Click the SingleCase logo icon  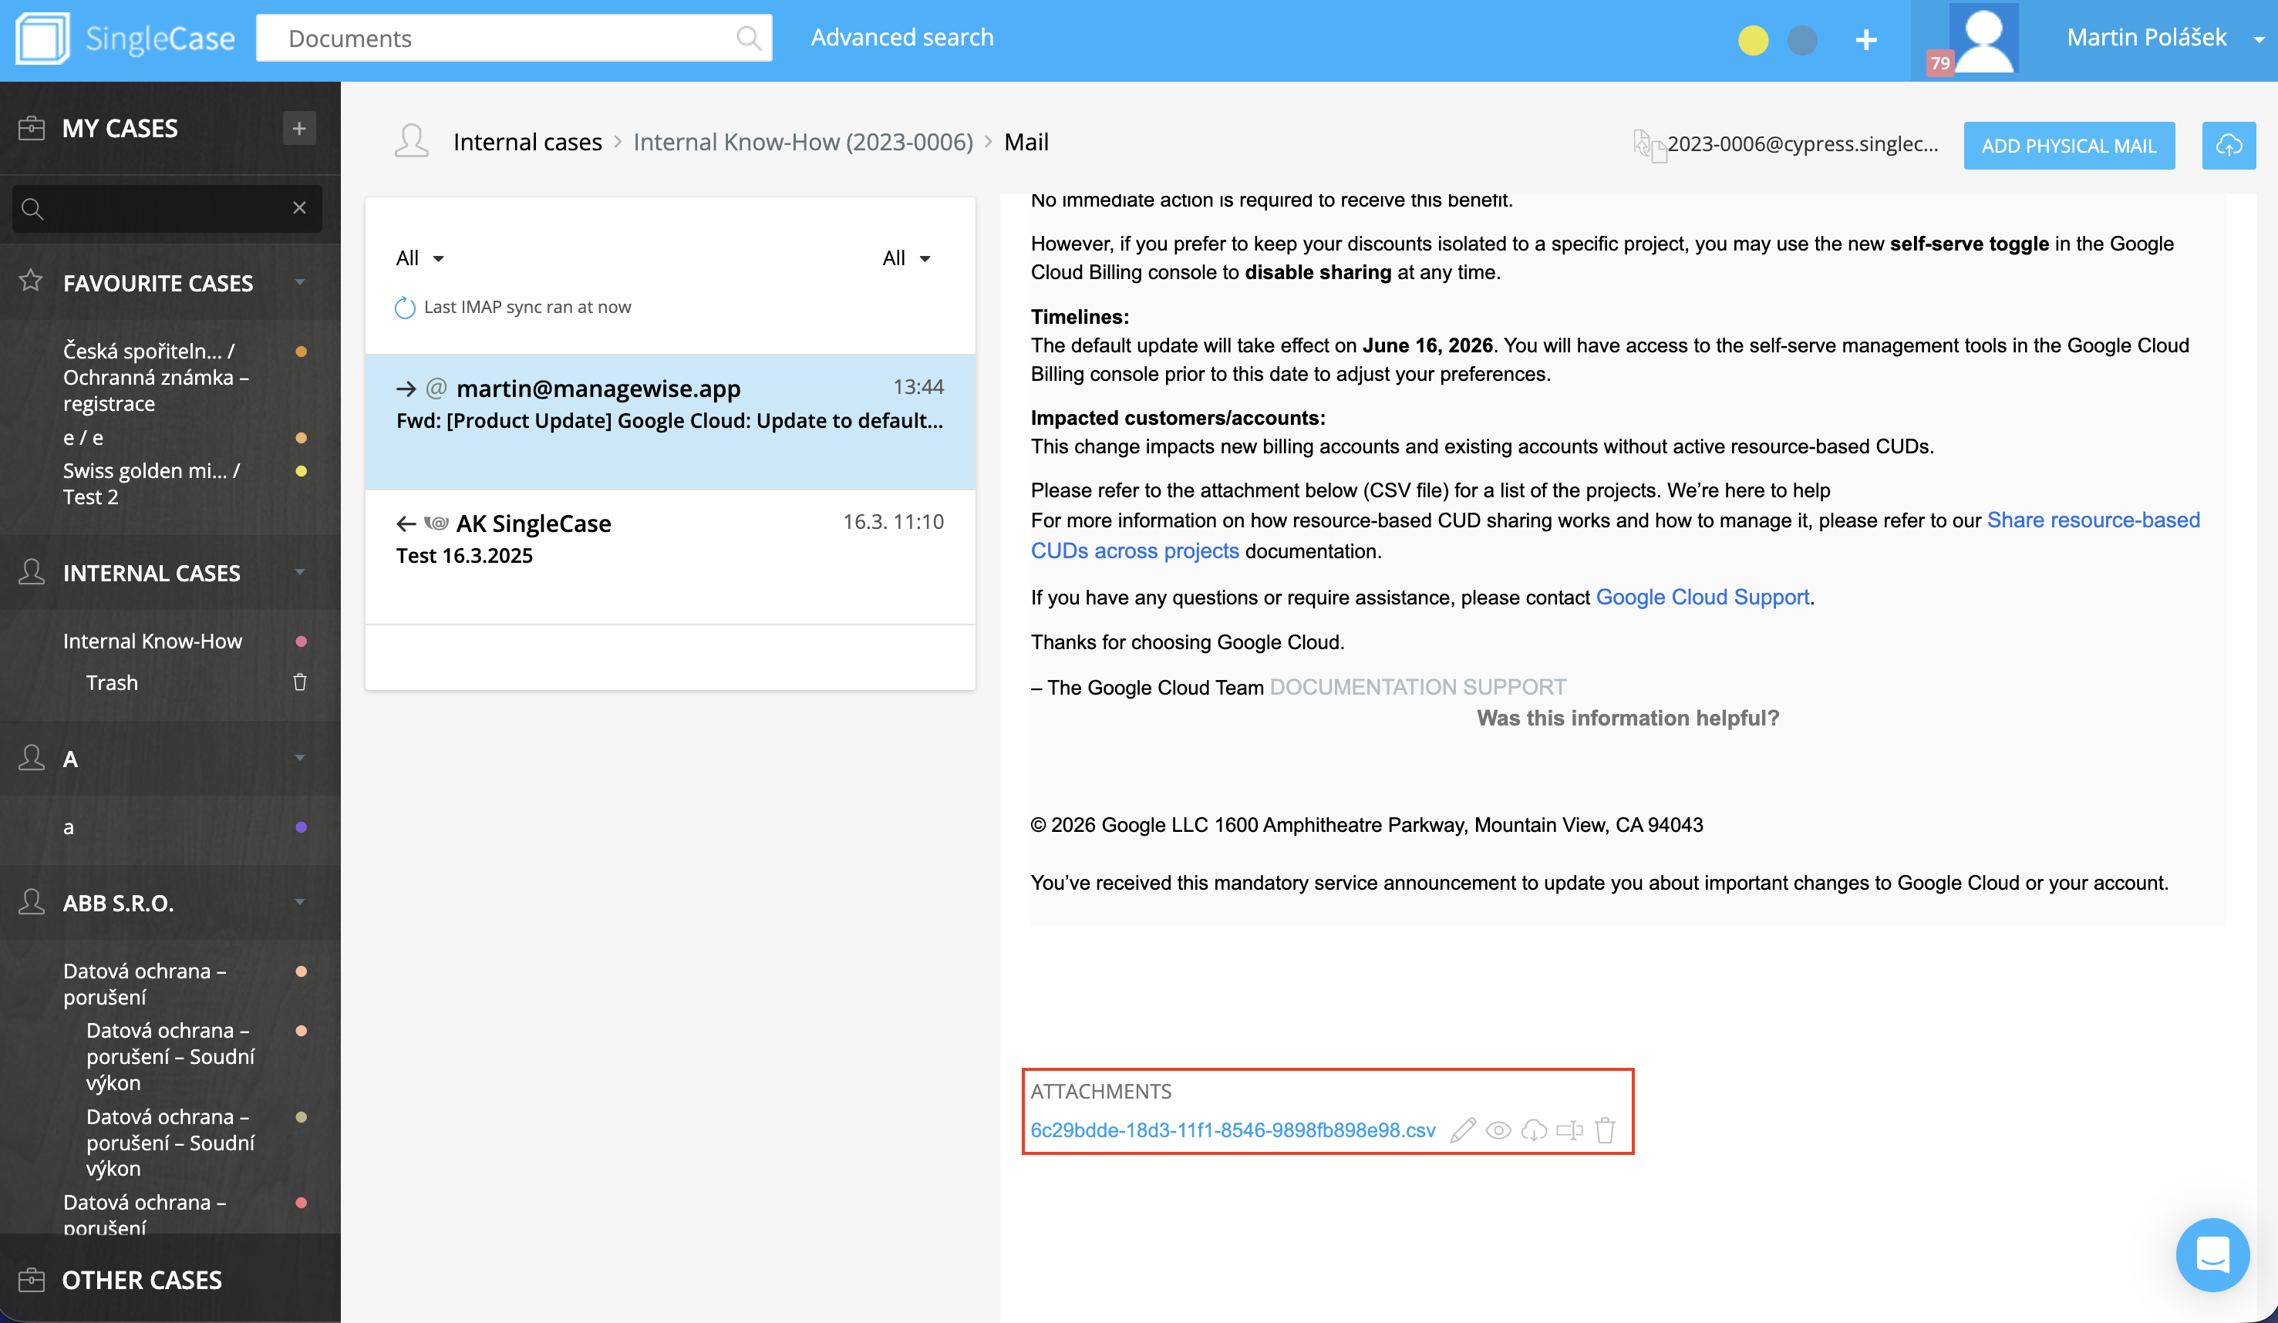tap(42, 38)
